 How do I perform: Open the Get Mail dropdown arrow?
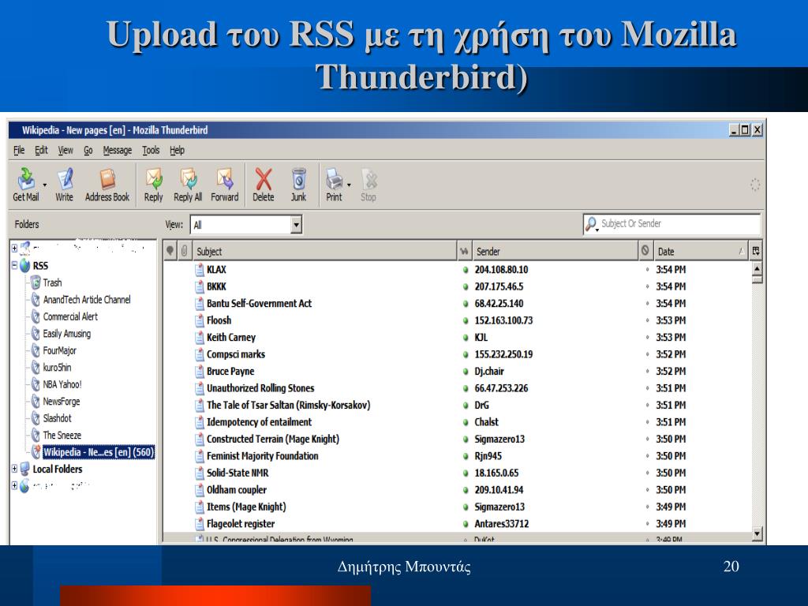(45, 185)
